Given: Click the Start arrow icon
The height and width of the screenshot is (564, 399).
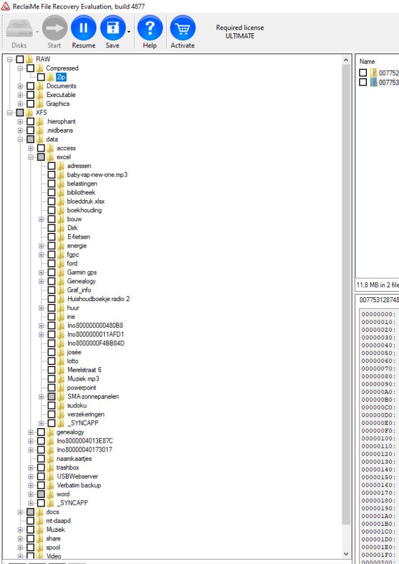Looking at the screenshot, I should click(x=54, y=28).
